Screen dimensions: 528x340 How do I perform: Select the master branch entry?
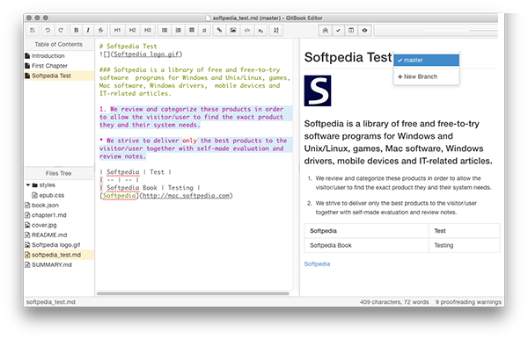coord(426,61)
